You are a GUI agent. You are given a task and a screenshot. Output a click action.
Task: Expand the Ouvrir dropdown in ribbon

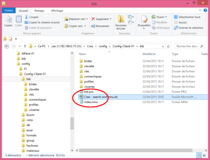click(x=166, y=17)
